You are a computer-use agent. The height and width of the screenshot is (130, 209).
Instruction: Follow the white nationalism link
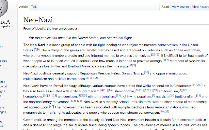156,86
